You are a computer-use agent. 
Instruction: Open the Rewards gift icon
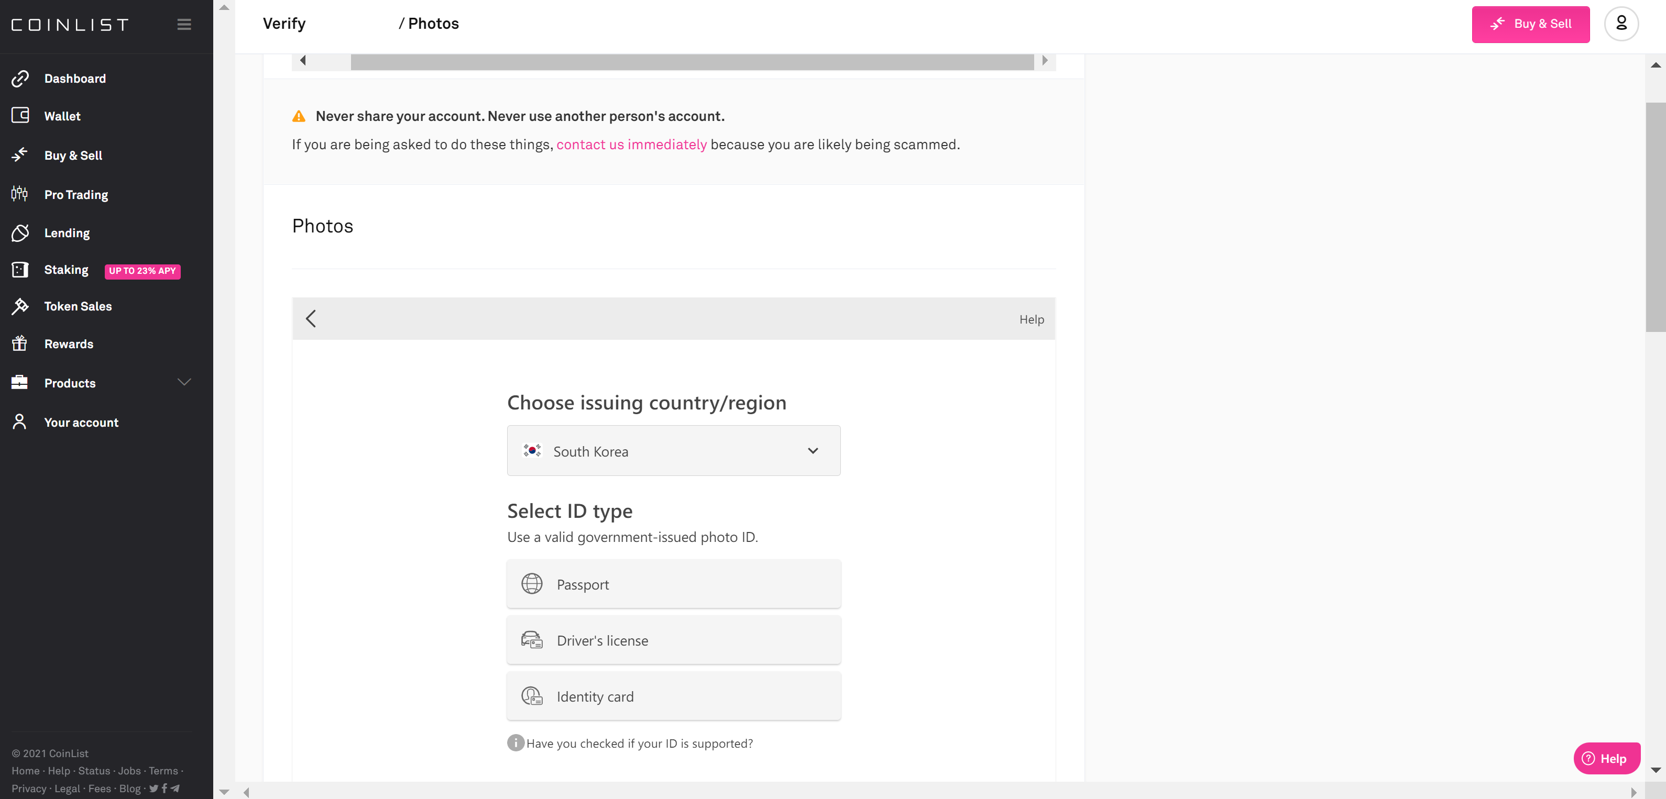(x=20, y=344)
